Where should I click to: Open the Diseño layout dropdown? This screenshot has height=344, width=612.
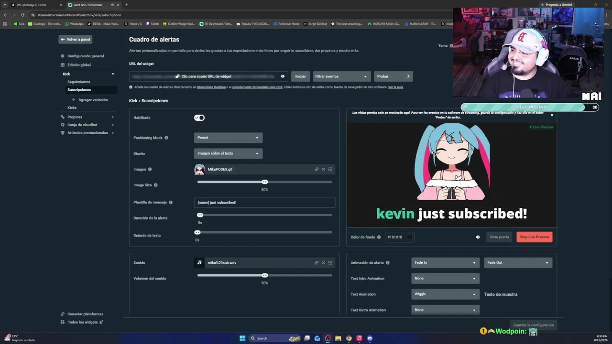pyautogui.click(x=228, y=153)
